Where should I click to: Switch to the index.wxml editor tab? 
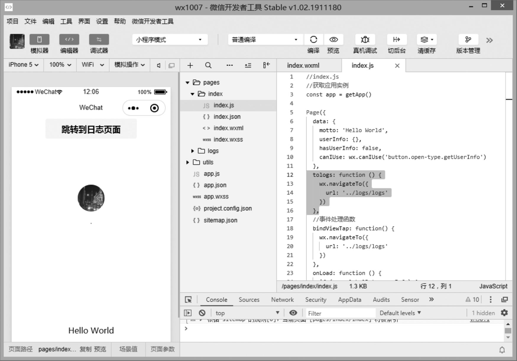coord(303,66)
